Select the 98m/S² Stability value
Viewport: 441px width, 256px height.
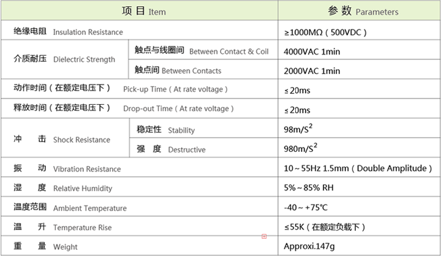pos(301,129)
